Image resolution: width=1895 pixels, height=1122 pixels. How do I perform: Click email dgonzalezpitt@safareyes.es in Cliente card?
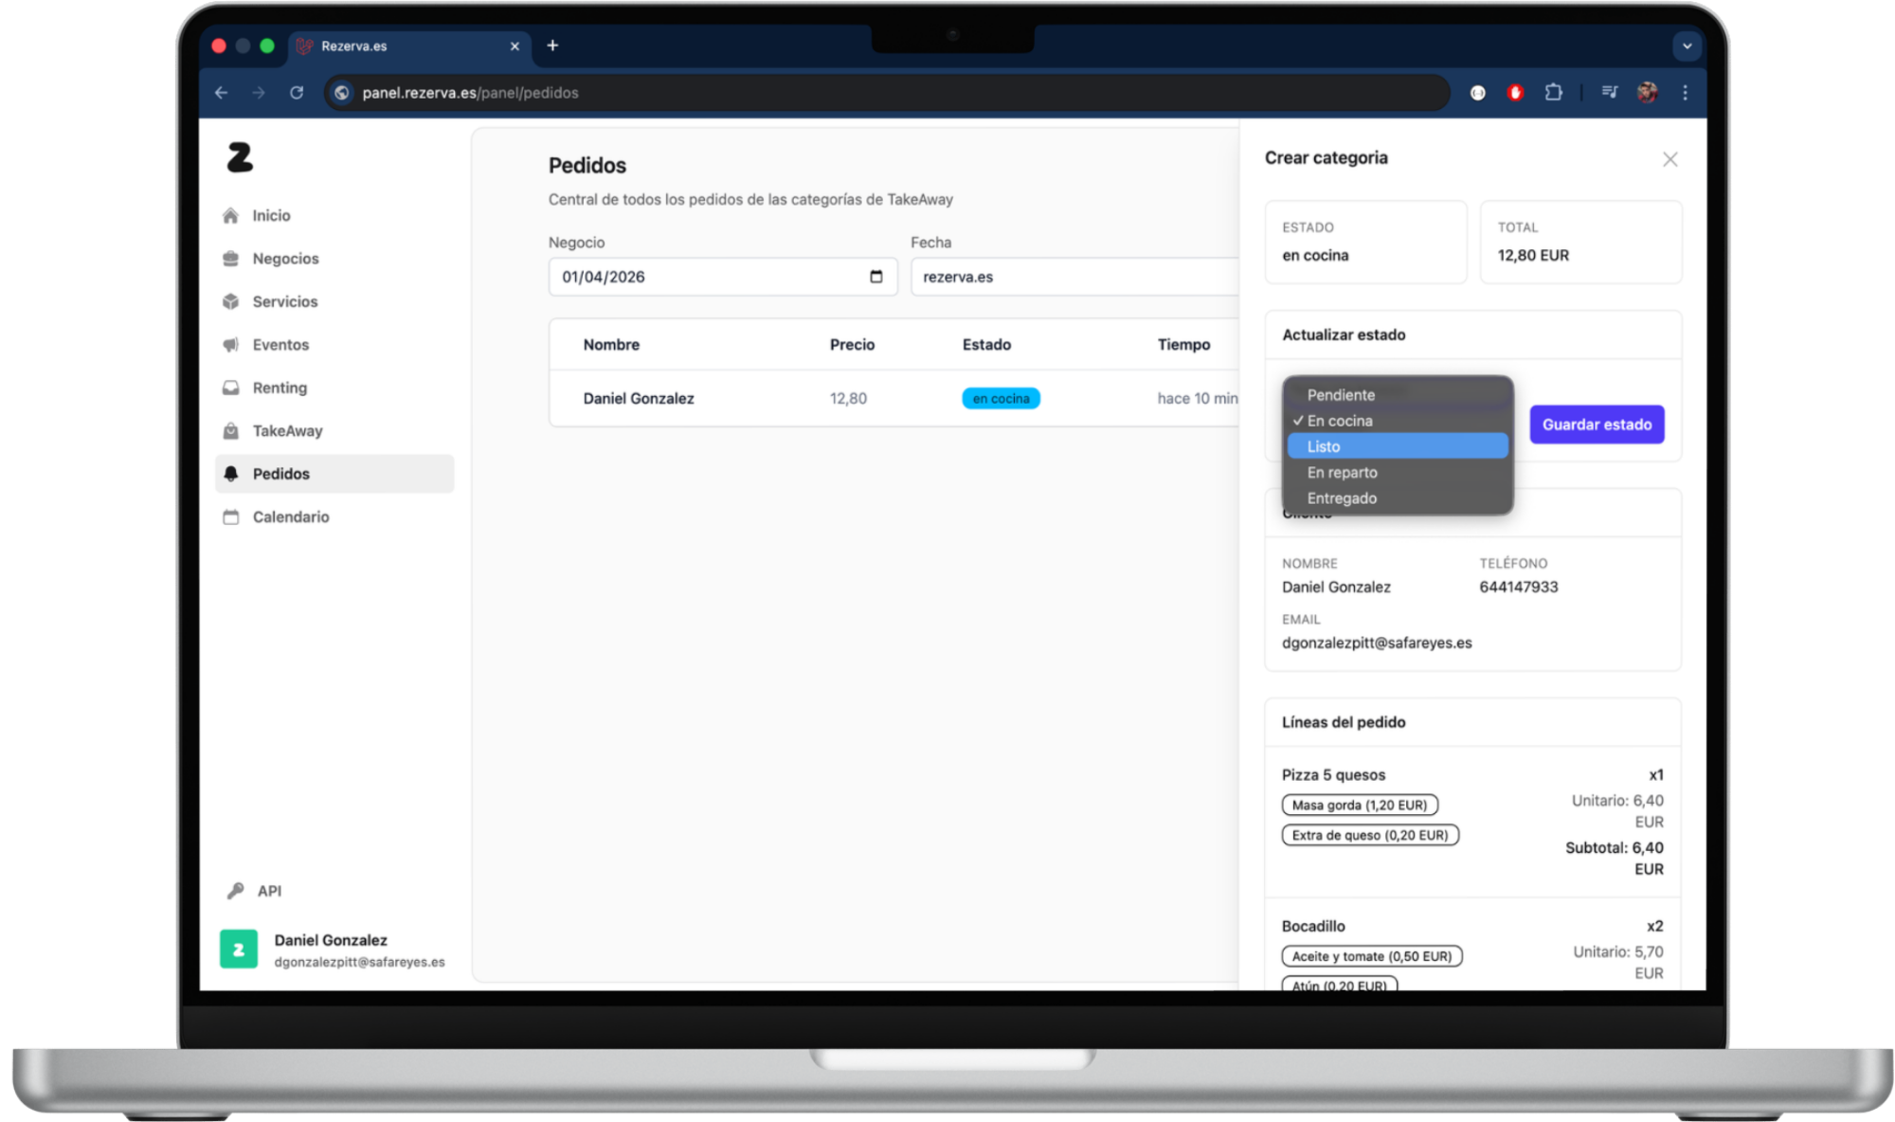[x=1377, y=642]
